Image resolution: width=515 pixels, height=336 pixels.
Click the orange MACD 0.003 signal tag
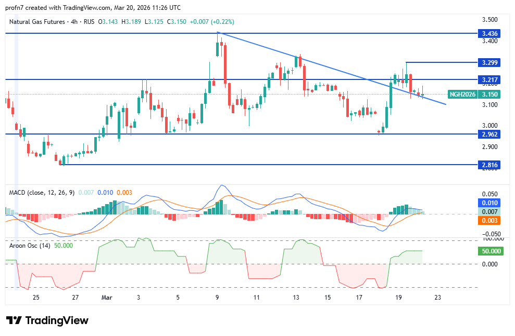[491, 220]
